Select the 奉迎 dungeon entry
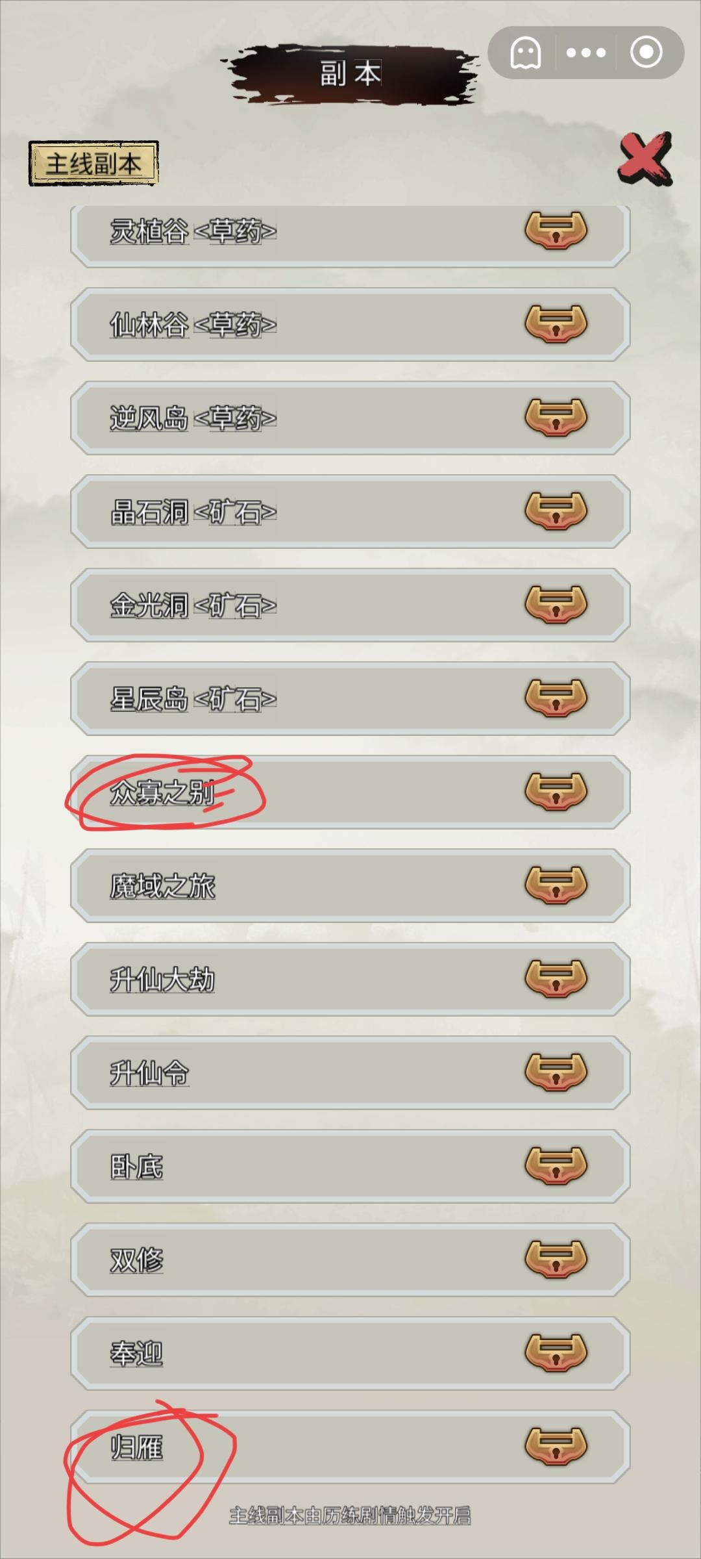Image resolution: width=701 pixels, height=1559 pixels. [x=350, y=1353]
